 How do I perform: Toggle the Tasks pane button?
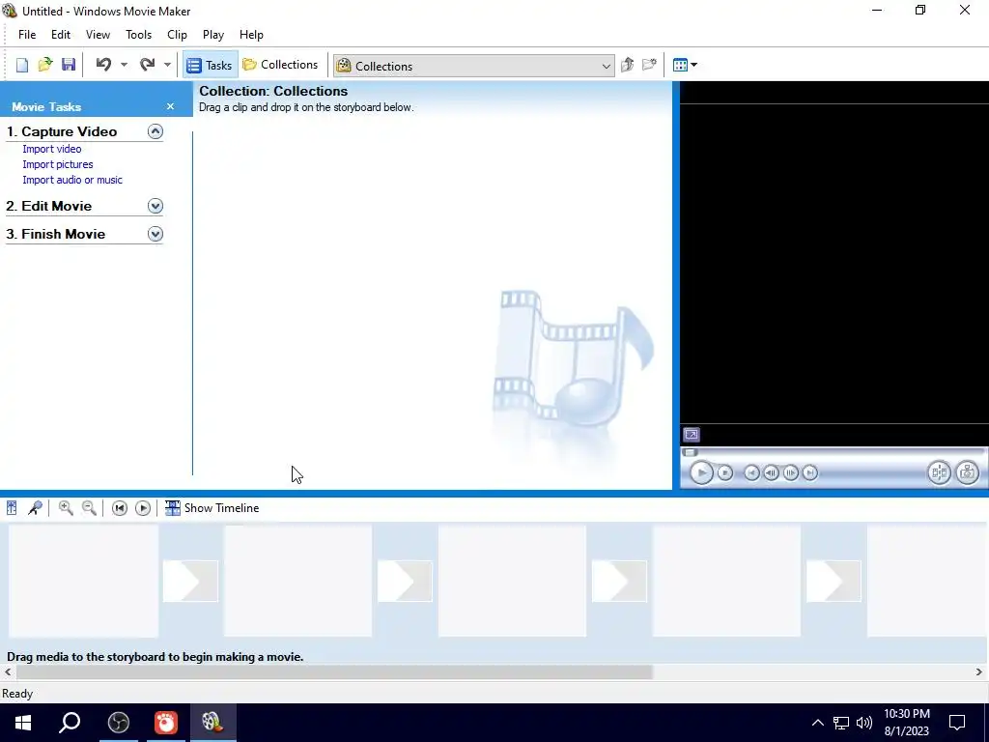tap(210, 65)
